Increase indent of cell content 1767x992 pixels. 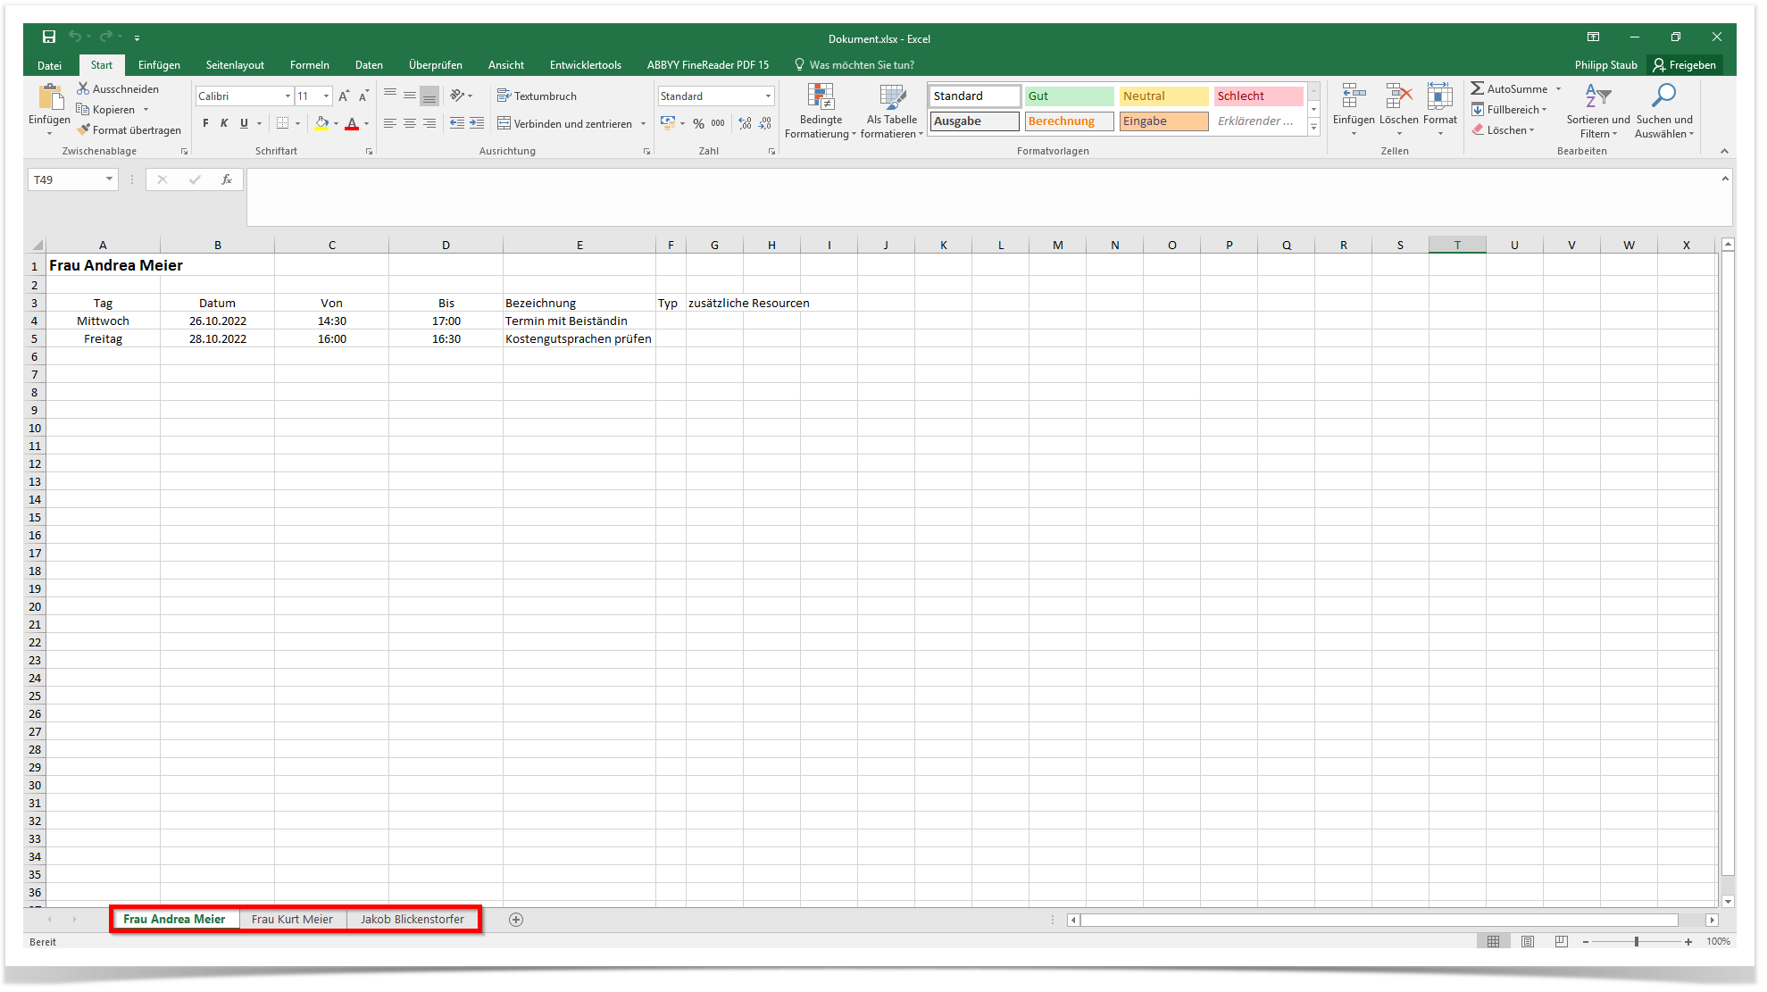(x=477, y=123)
